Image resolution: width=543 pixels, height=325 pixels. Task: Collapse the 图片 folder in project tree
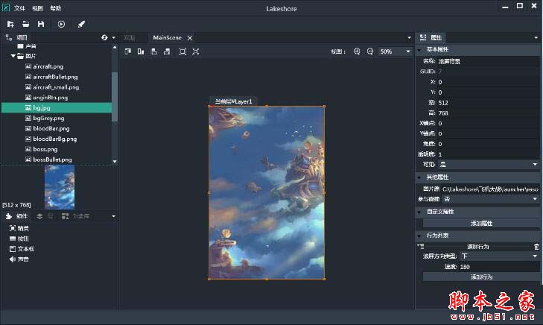(x=13, y=56)
